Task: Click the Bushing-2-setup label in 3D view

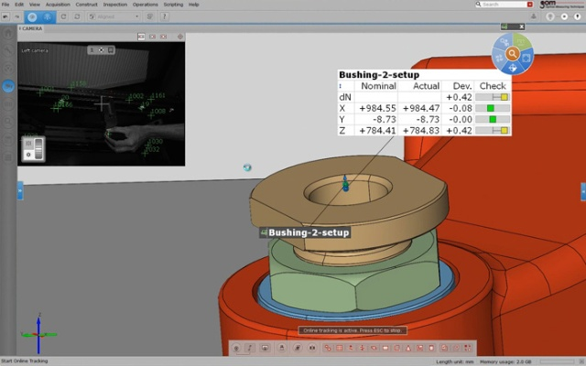Action: point(308,232)
